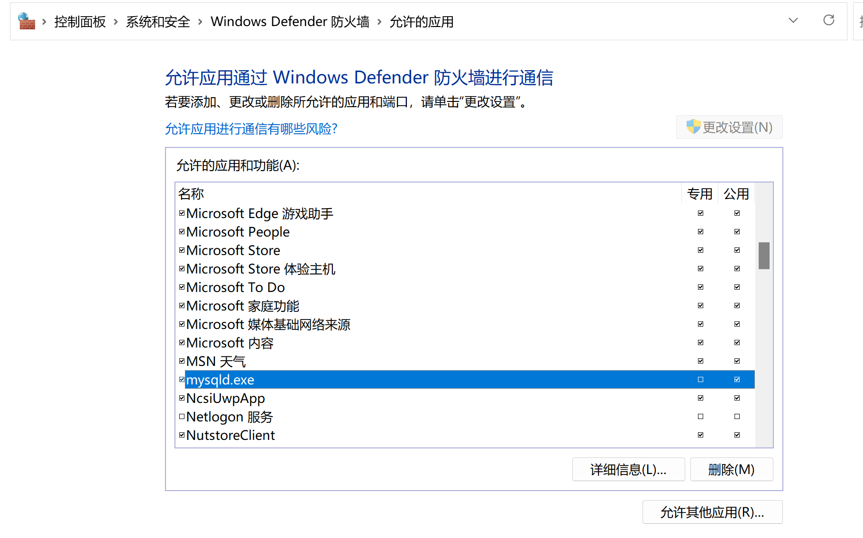Toggle Microsoft Edge 游戏助手 name checkbox

(x=182, y=213)
